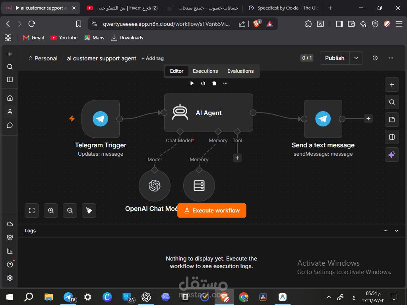407x305 pixels.
Task: Click the workflow name ai customer support agent
Action: coord(101,58)
